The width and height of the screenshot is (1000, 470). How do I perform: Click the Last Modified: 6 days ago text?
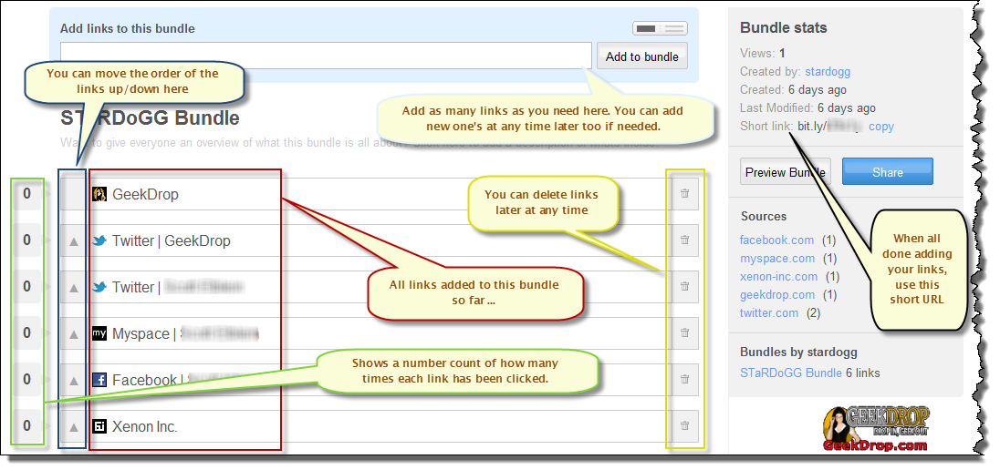(x=808, y=107)
